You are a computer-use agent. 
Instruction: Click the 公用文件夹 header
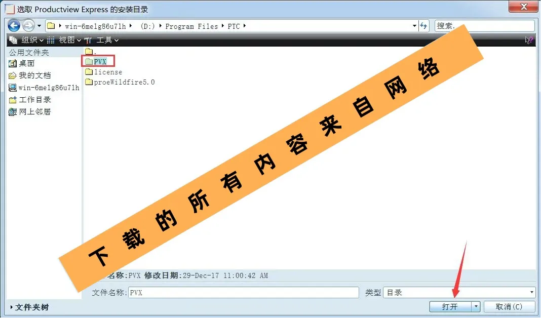[29, 53]
